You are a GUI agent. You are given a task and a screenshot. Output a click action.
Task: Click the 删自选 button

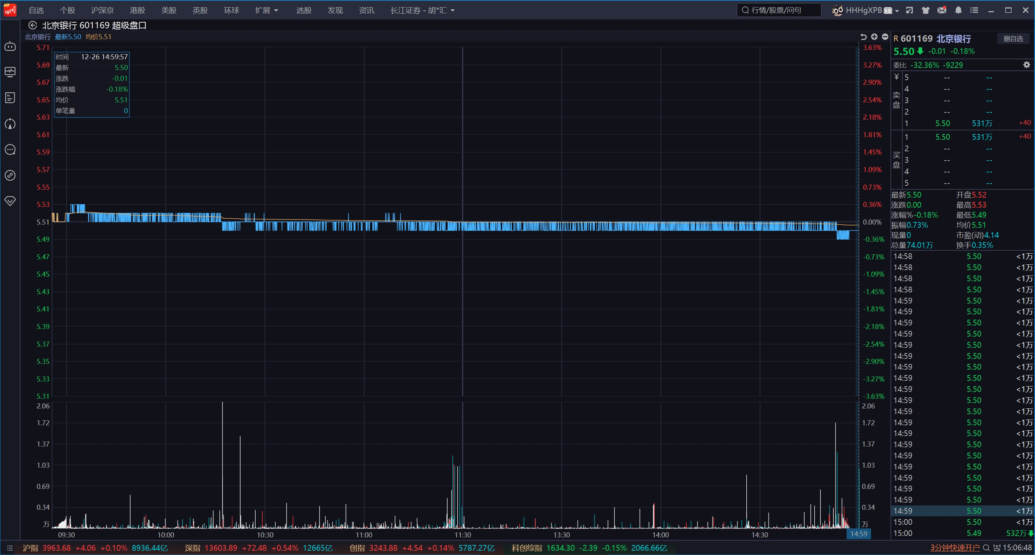(1013, 38)
